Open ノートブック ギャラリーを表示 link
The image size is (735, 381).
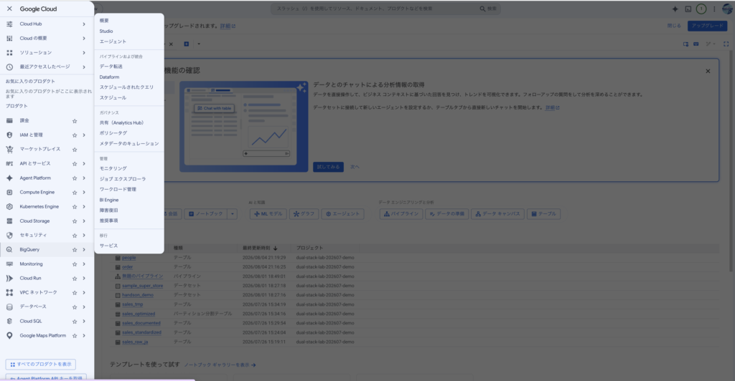(x=220, y=365)
